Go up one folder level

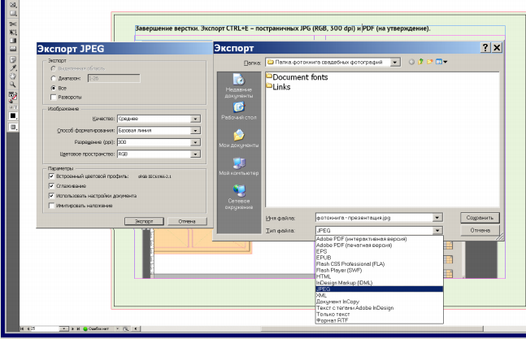pos(420,62)
